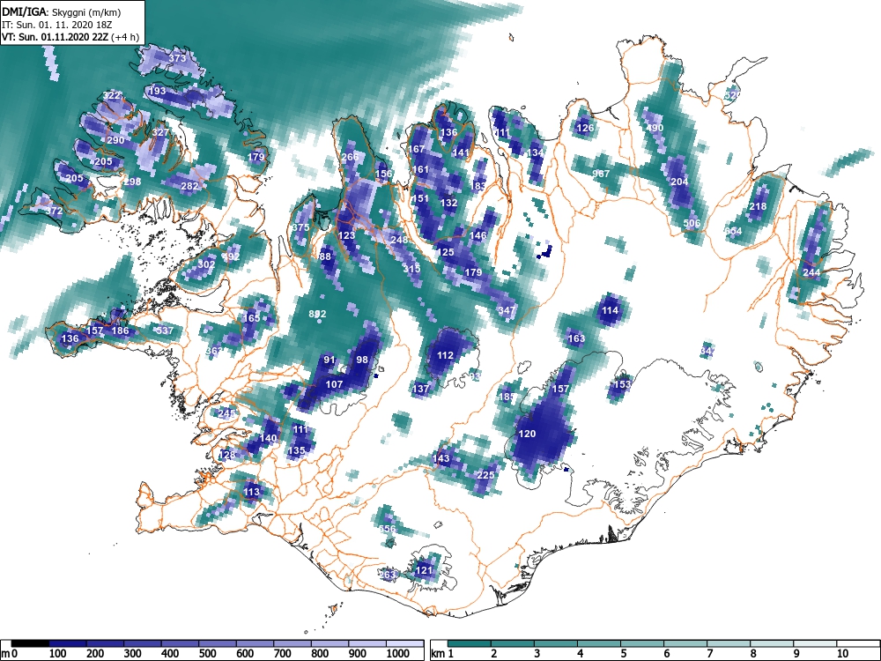Select the legend swatch between 5 and 6 km

click(x=642, y=643)
